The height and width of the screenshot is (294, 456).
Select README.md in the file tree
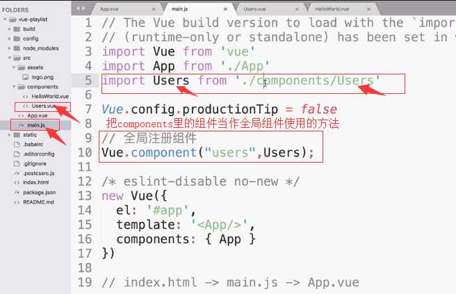click(x=38, y=202)
